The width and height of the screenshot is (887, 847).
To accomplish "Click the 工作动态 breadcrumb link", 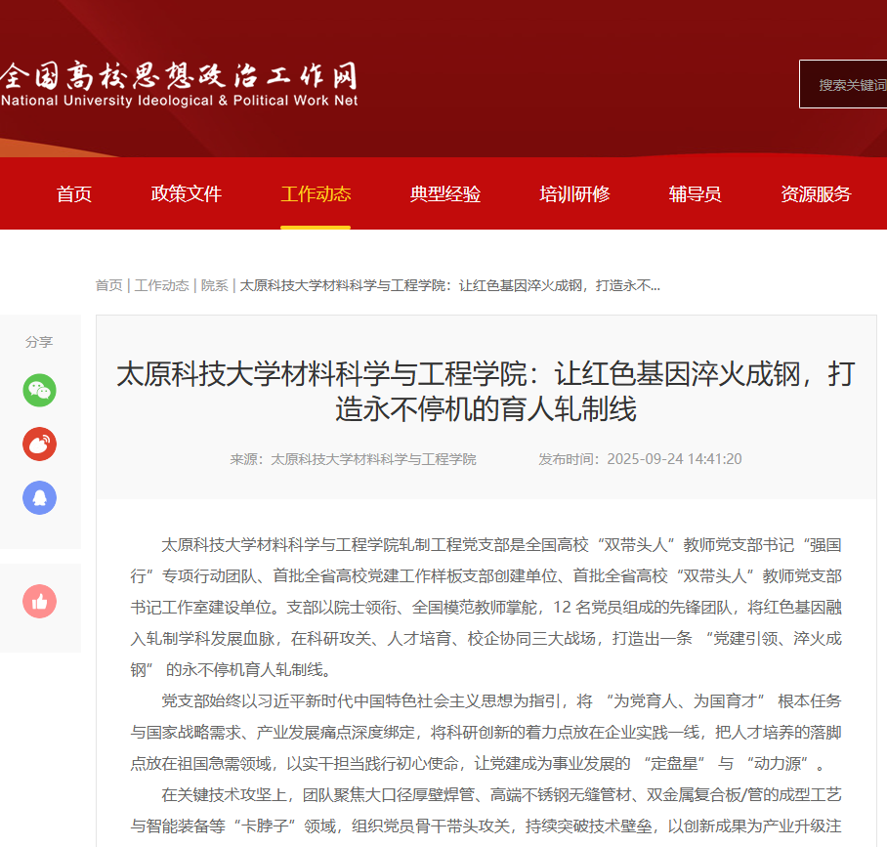I will pos(162,285).
